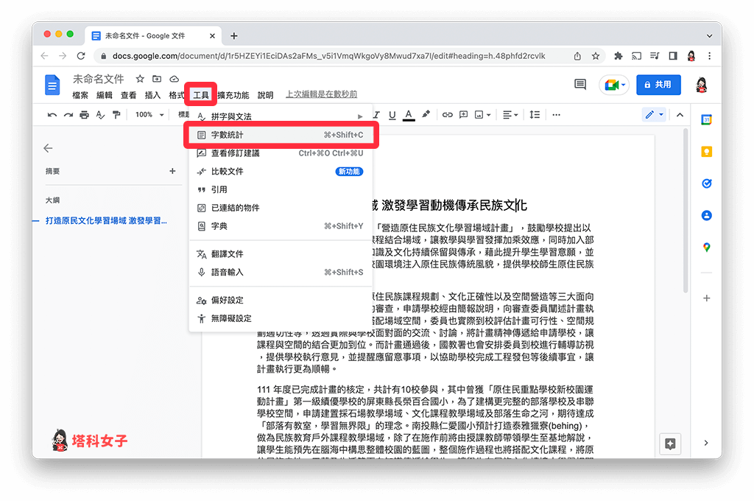Toggle underline formatting in the toolbar
754x501 pixels.
pos(392,115)
